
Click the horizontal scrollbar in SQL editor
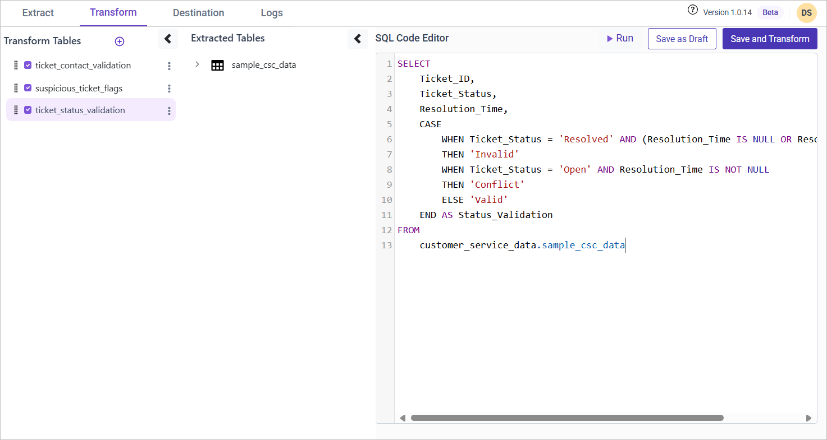[567, 418]
